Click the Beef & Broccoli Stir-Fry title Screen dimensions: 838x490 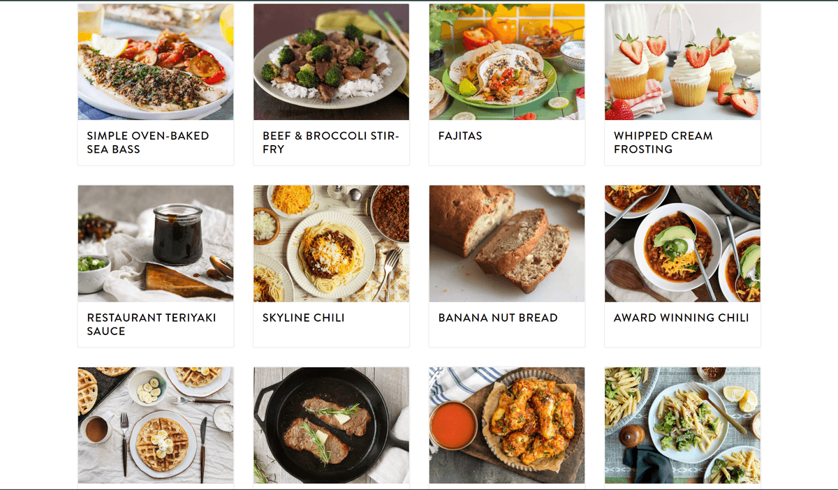pyautogui.click(x=331, y=142)
